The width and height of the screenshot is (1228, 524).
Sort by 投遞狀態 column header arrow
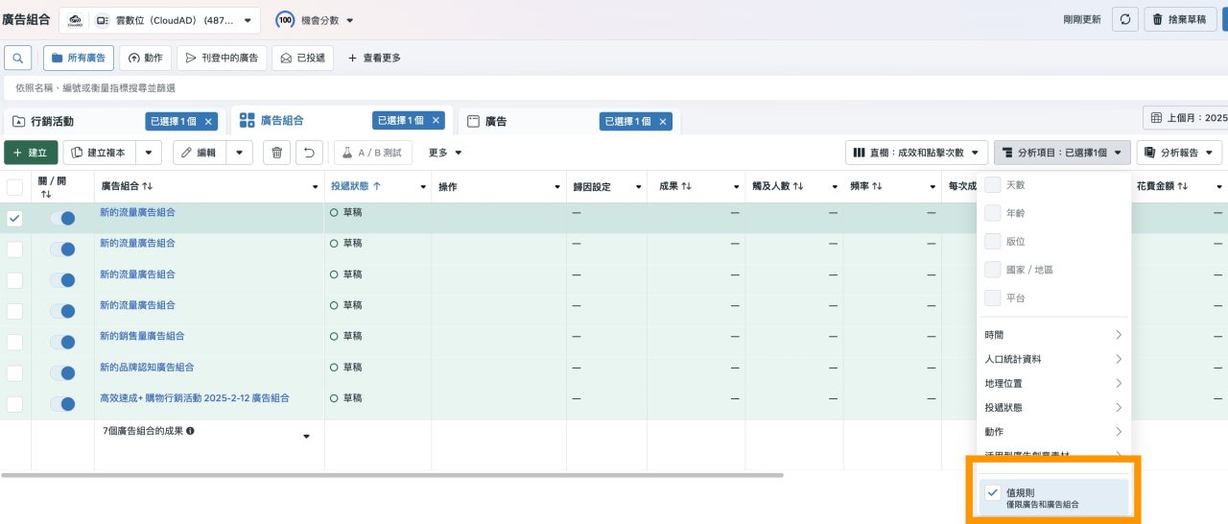click(x=376, y=186)
